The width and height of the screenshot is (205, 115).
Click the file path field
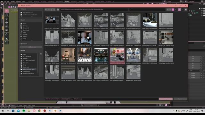click(94, 10)
